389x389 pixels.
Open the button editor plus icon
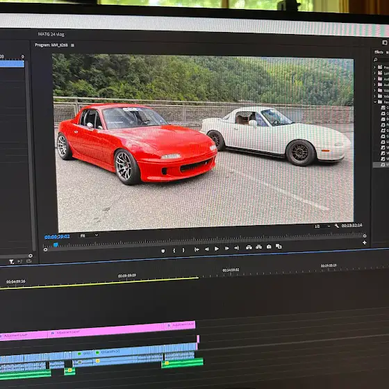[364, 242]
